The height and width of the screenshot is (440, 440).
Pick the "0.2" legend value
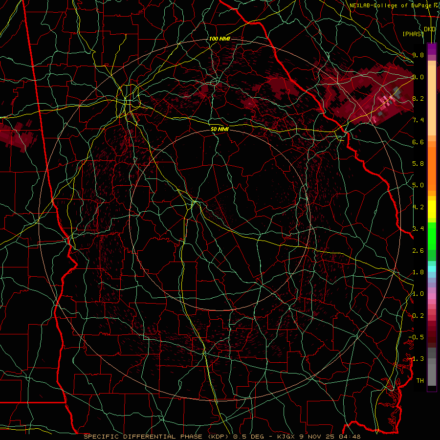(418, 316)
